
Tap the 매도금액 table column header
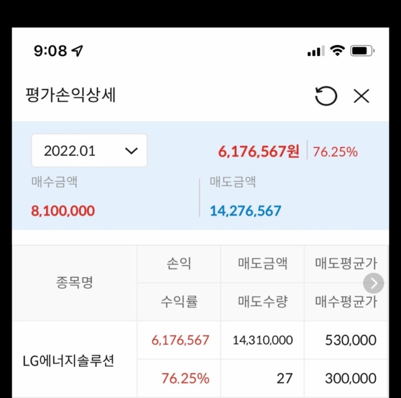263,264
